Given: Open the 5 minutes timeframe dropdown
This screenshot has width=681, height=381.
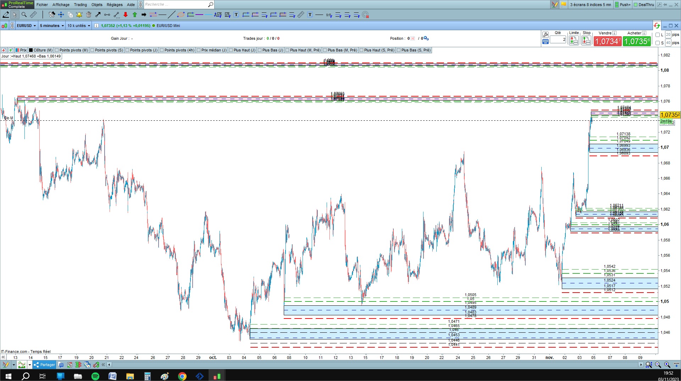Looking at the screenshot, I should (x=52, y=26).
